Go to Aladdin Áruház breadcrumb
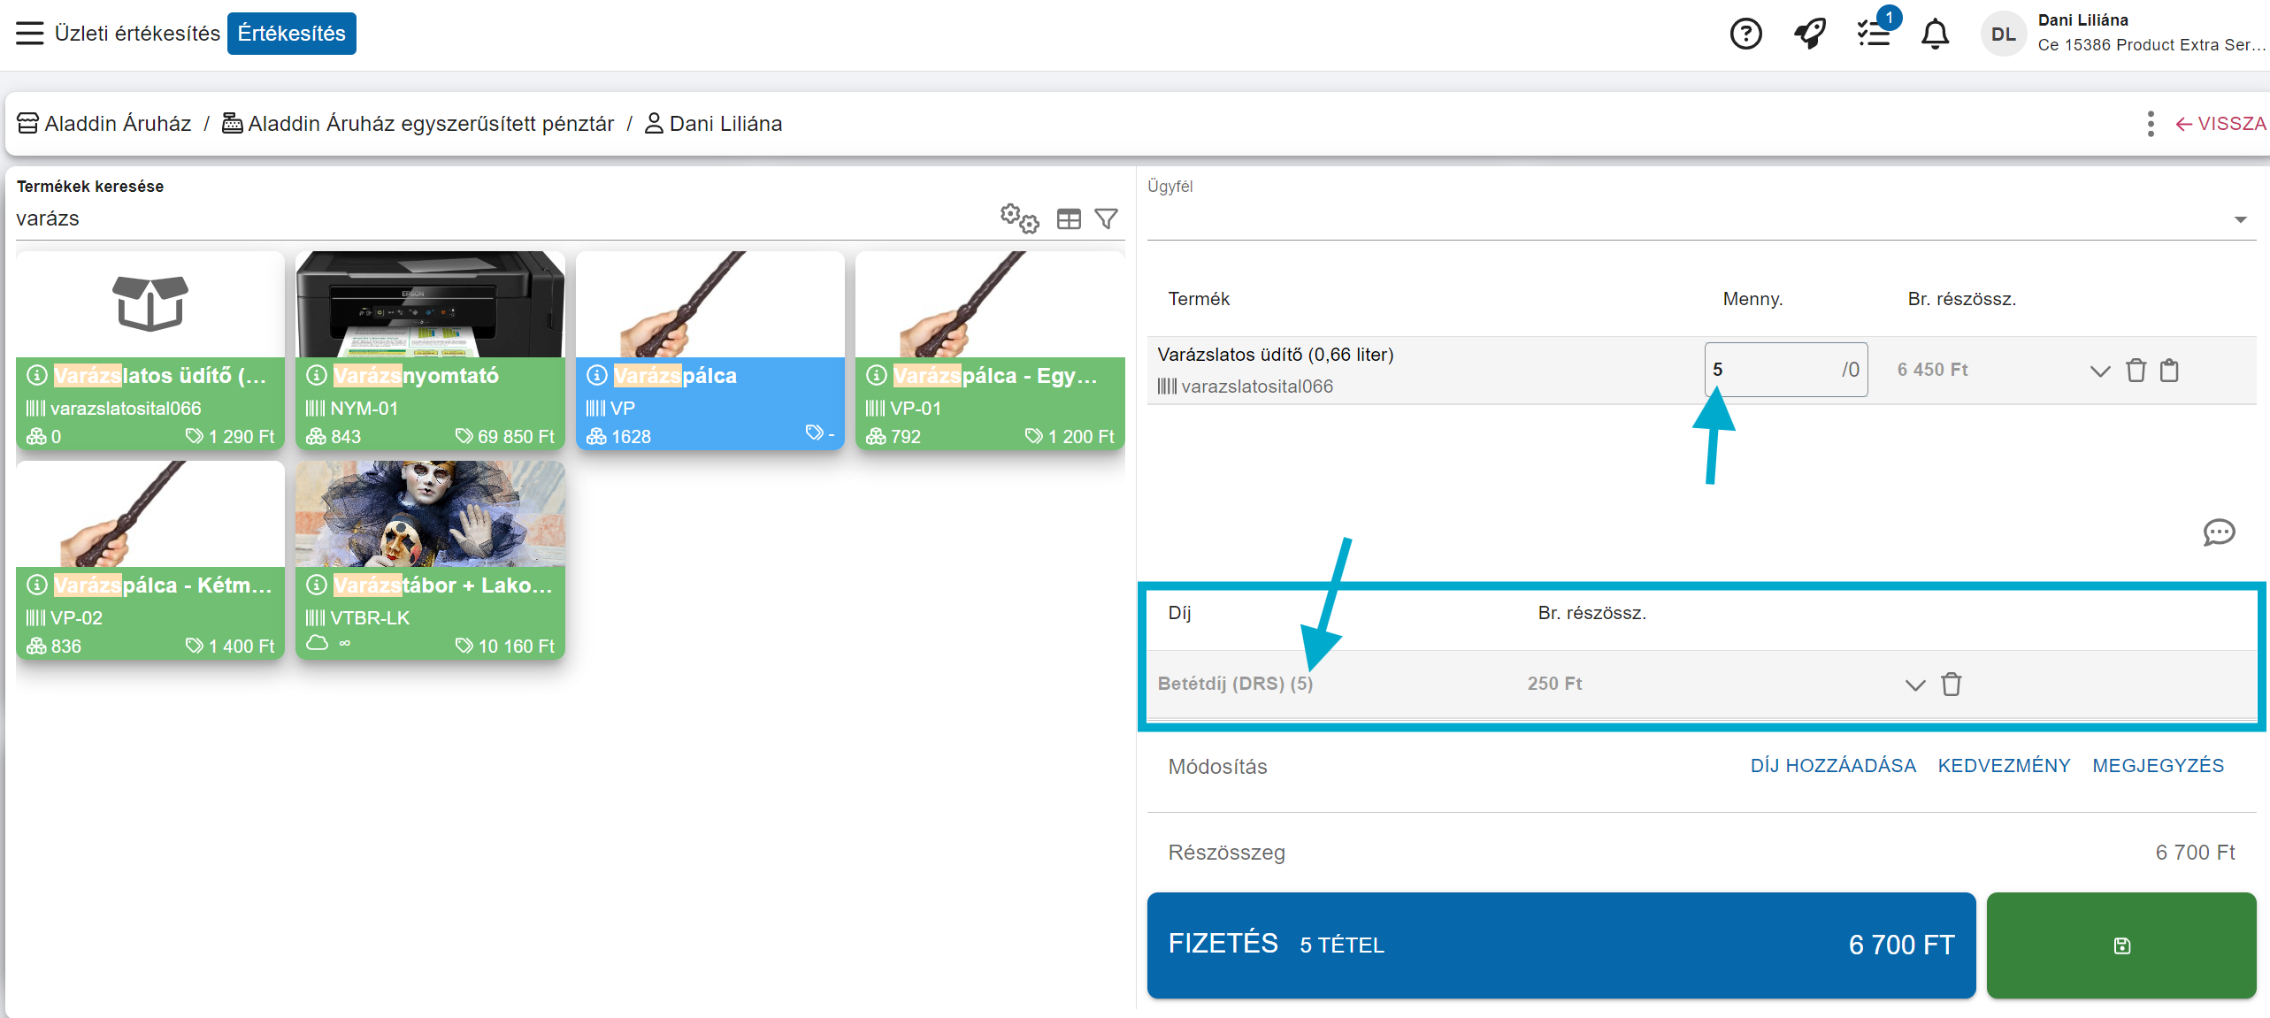Screen dimensions: 2270x1018 [104, 124]
